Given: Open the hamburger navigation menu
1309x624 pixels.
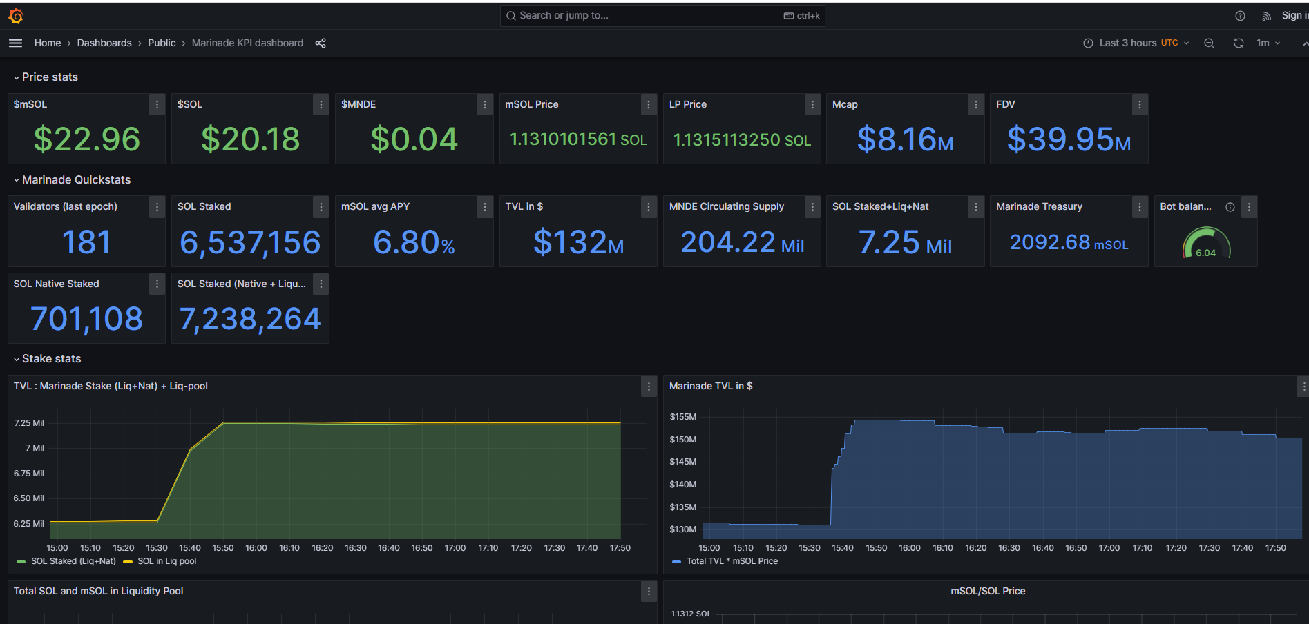Looking at the screenshot, I should point(15,43).
